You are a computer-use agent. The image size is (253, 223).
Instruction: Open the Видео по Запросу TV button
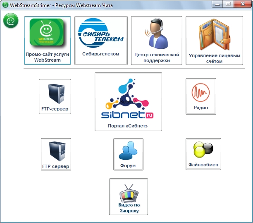(x=129, y=197)
